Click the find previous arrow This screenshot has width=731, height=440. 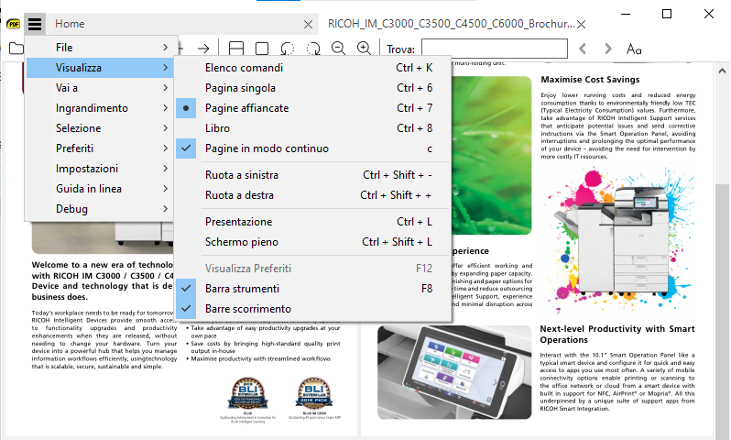[x=583, y=49]
